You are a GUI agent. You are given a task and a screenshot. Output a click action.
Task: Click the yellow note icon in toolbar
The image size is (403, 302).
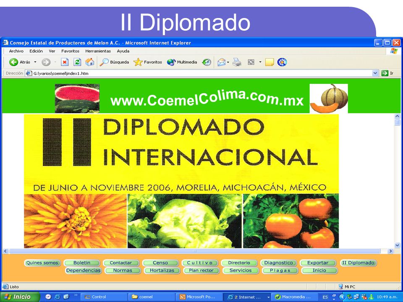[x=270, y=62]
